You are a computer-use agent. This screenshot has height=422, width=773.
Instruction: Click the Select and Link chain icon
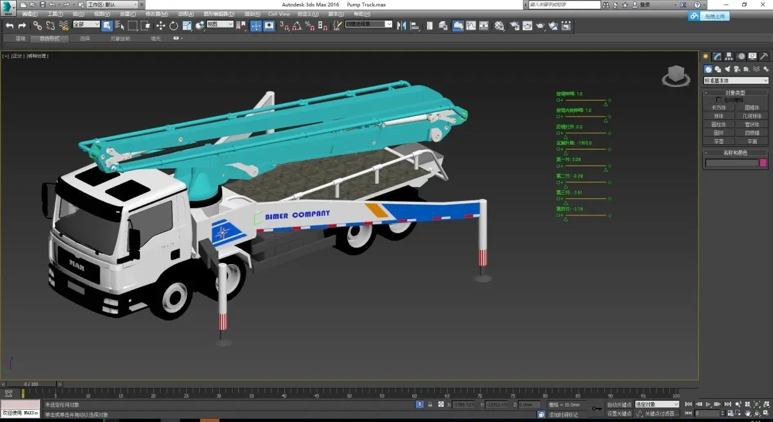coord(37,26)
